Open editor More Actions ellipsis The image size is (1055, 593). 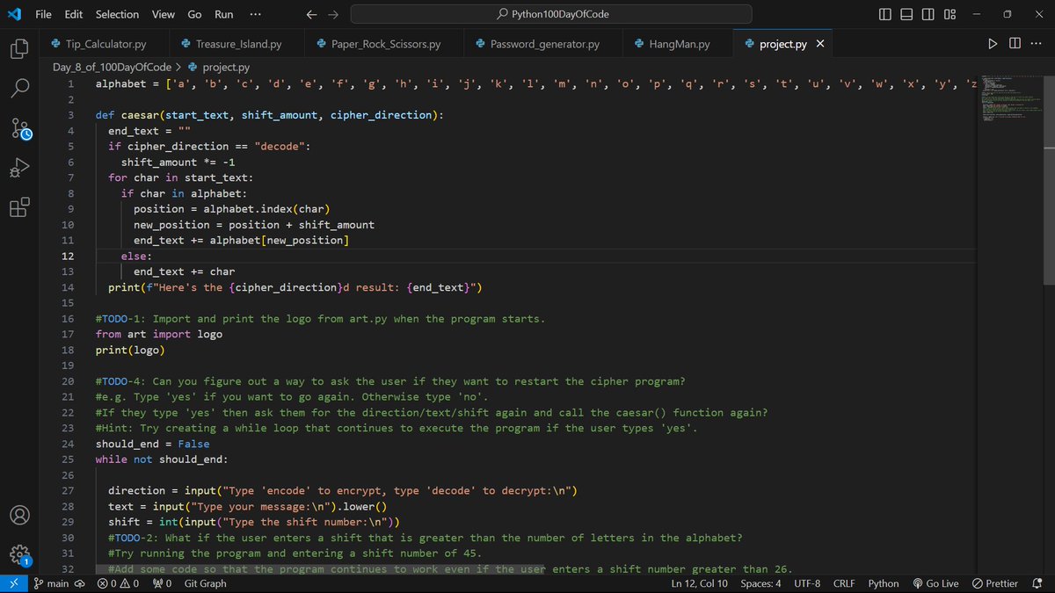pyautogui.click(x=1037, y=44)
